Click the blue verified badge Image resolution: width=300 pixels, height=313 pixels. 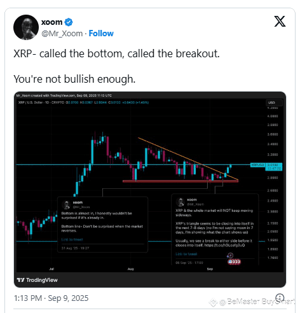click(69, 22)
